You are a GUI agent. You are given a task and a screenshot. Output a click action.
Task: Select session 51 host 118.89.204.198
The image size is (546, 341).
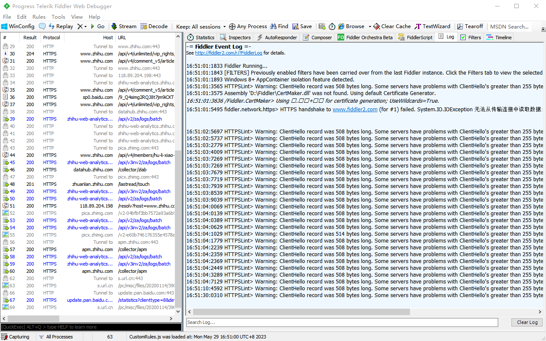point(88,206)
